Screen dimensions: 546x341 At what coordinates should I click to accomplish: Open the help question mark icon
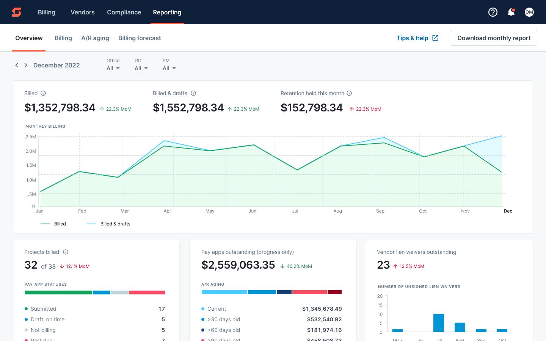tap(493, 12)
